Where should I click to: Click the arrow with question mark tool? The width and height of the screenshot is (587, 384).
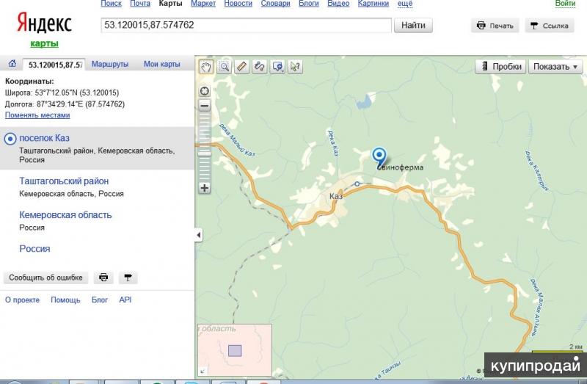point(295,67)
